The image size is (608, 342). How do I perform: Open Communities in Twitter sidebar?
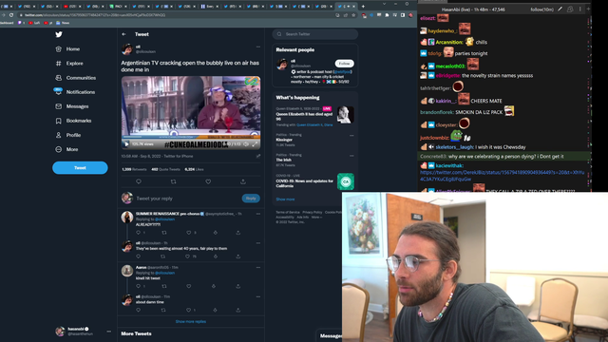pyautogui.click(x=76, y=78)
